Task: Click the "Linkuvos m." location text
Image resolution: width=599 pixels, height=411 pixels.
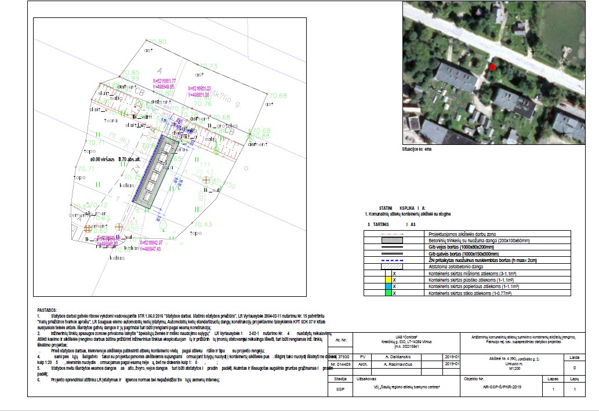Action: 514,364
